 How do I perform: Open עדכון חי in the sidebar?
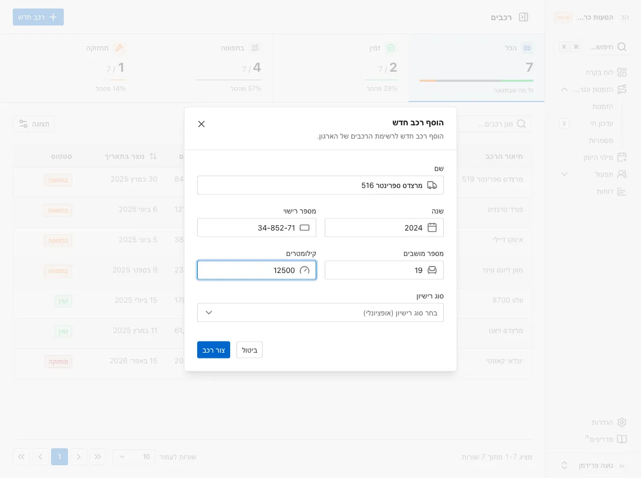602,123
